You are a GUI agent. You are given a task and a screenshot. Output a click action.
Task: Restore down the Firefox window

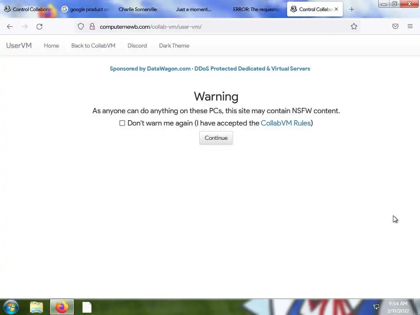pyautogui.click(x=395, y=4)
